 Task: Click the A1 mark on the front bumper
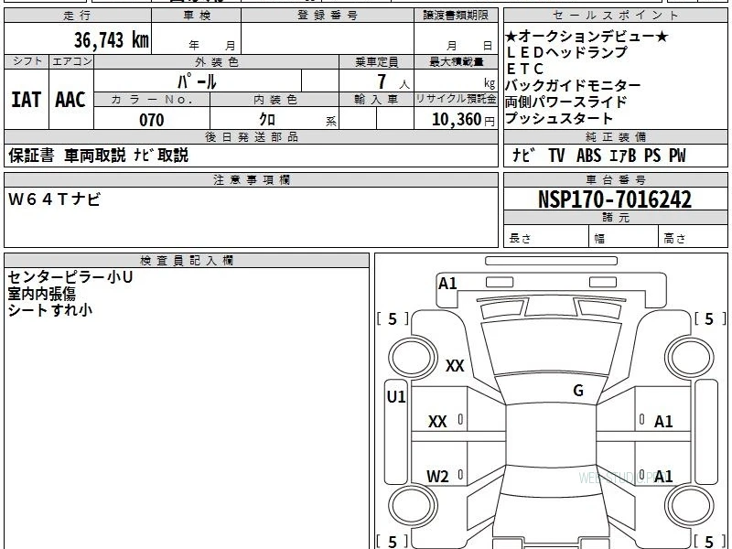coord(447,284)
